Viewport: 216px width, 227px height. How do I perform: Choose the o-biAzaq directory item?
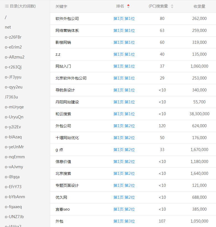13,137
